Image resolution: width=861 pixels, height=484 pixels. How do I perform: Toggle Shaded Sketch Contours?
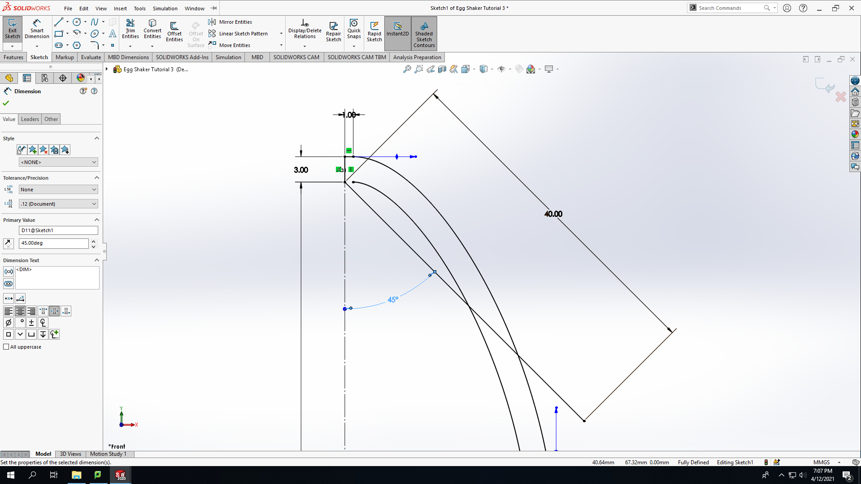(424, 34)
